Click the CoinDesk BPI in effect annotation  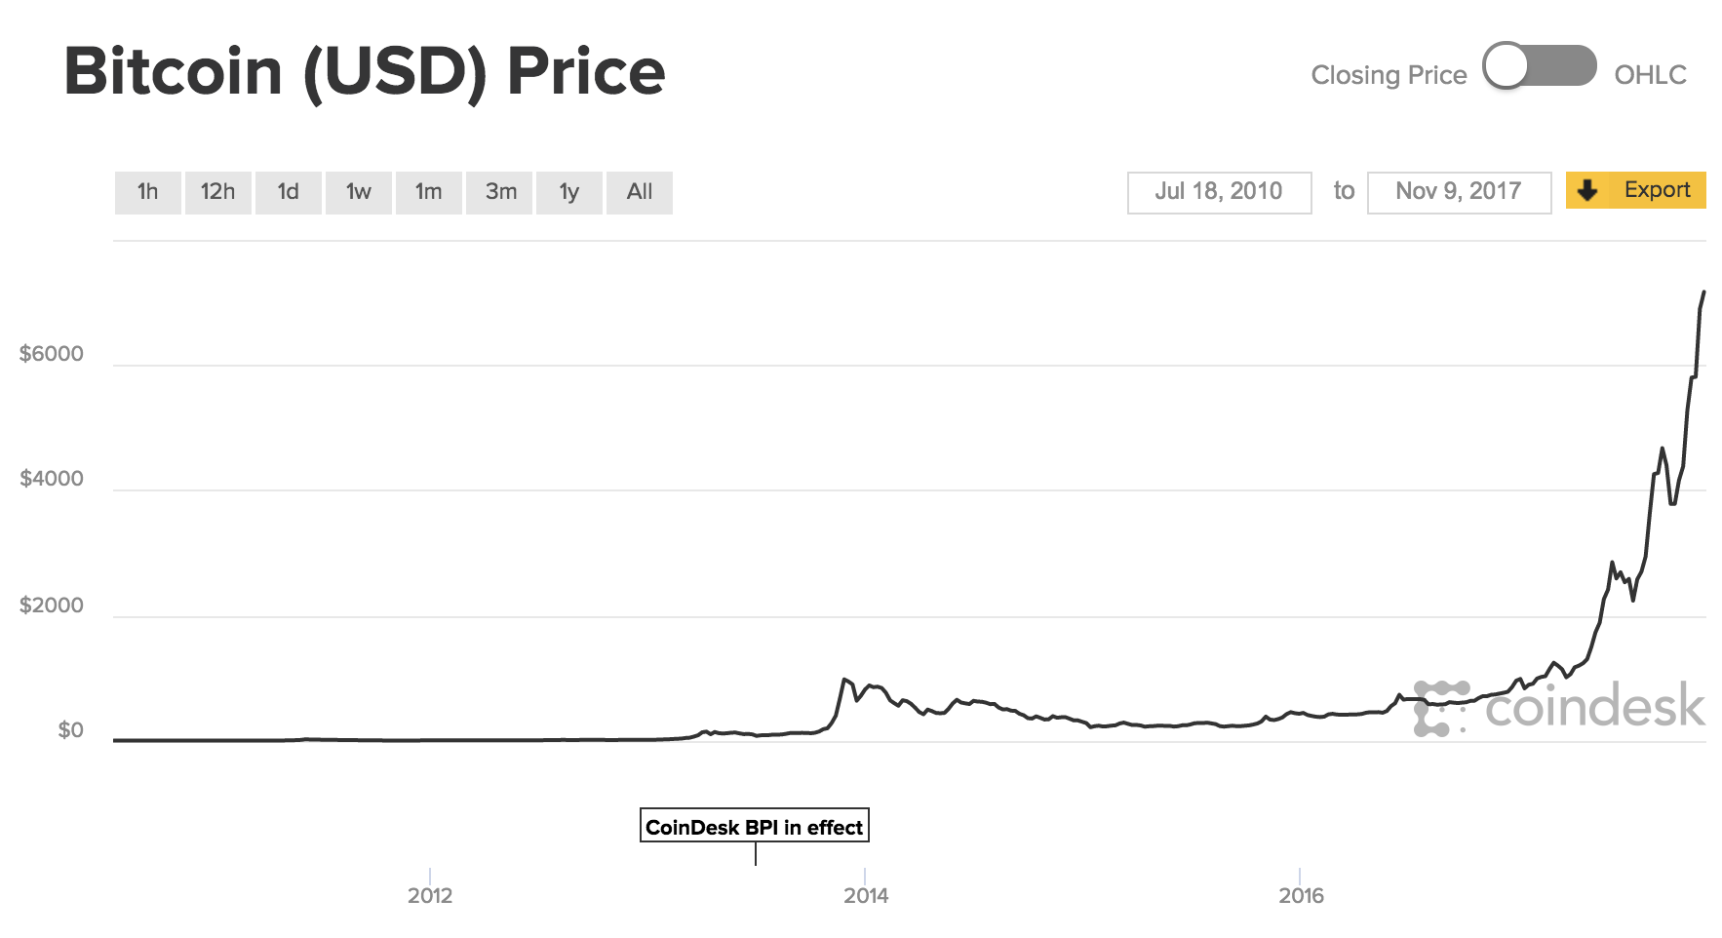[x=755, y=826]
